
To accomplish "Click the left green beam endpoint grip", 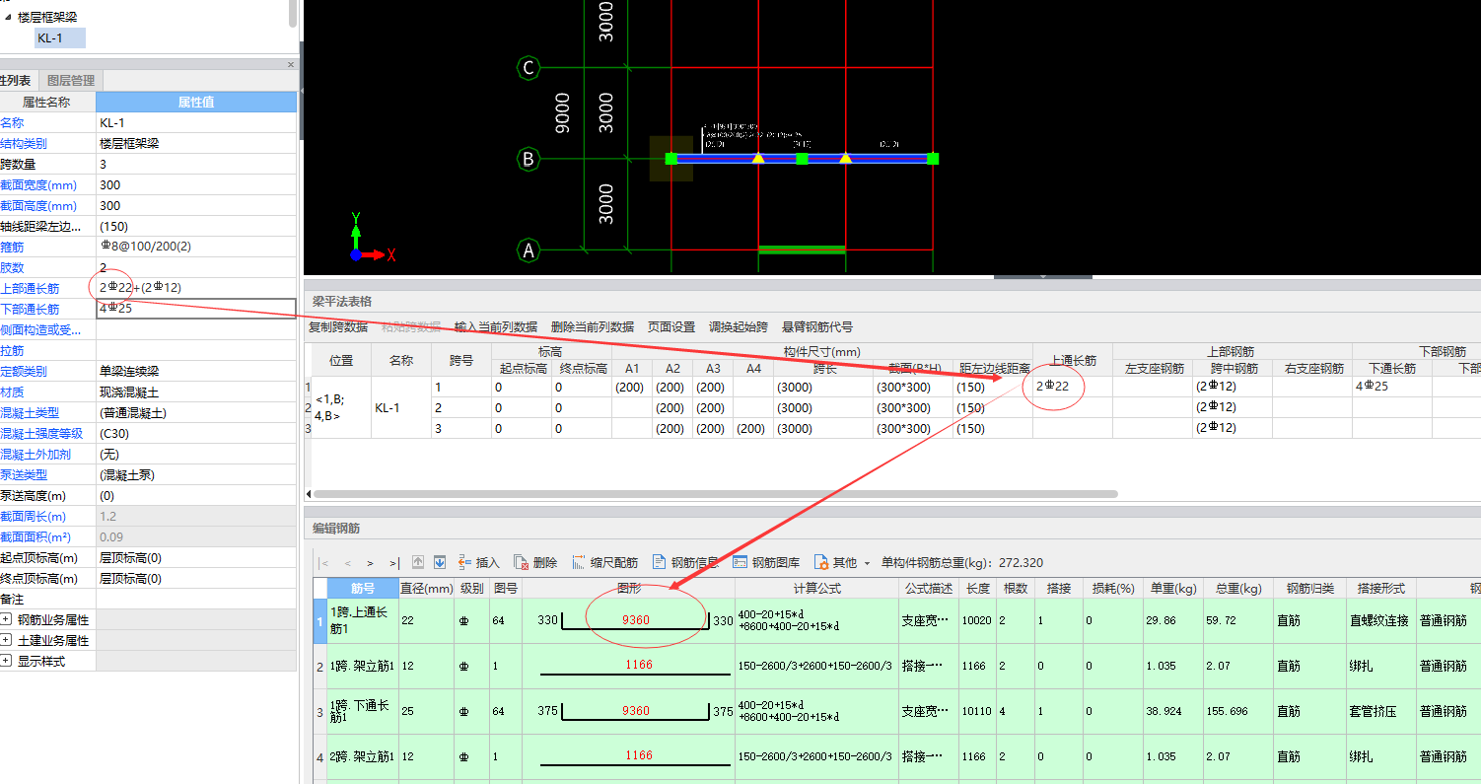I will tap(670, 159).
